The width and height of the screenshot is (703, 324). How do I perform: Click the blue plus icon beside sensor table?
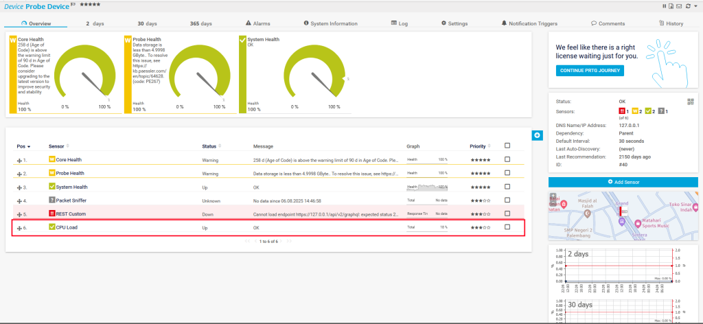coord(537,135)
